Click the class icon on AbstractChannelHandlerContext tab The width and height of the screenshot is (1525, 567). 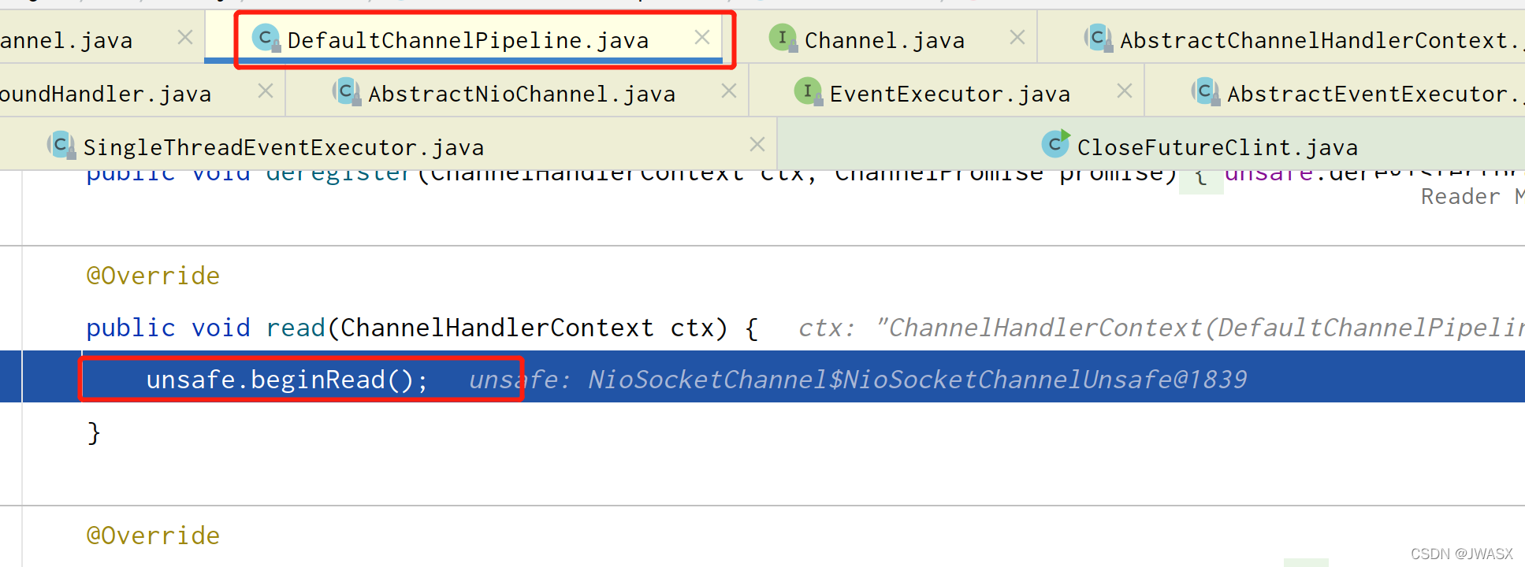(x=1098, y=38)
